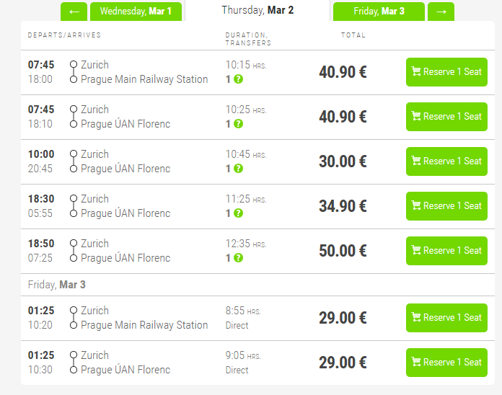502x395 pixels.
Task: Click transfer help icon for 18:50 departure
Action: pyautogui.click(x=238, y=258)
